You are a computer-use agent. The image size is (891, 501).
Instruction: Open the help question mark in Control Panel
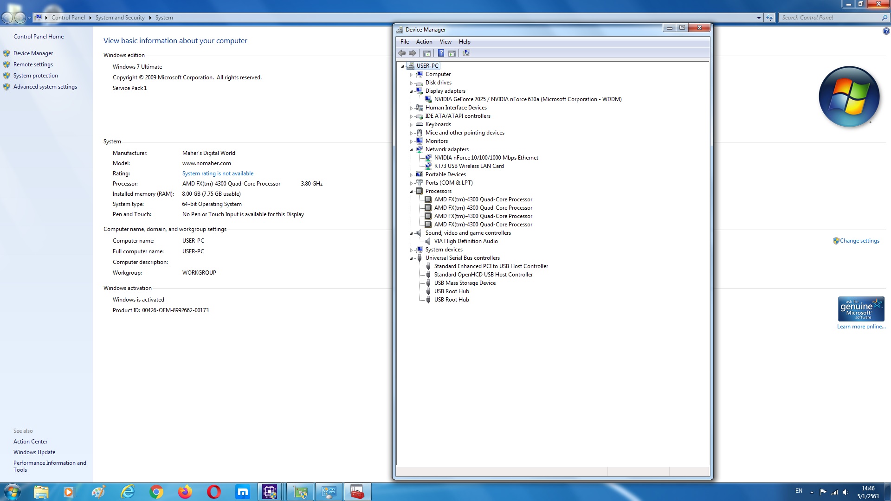886,32
